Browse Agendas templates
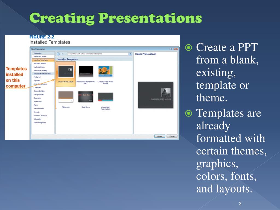280x210 pixels. 37,81
